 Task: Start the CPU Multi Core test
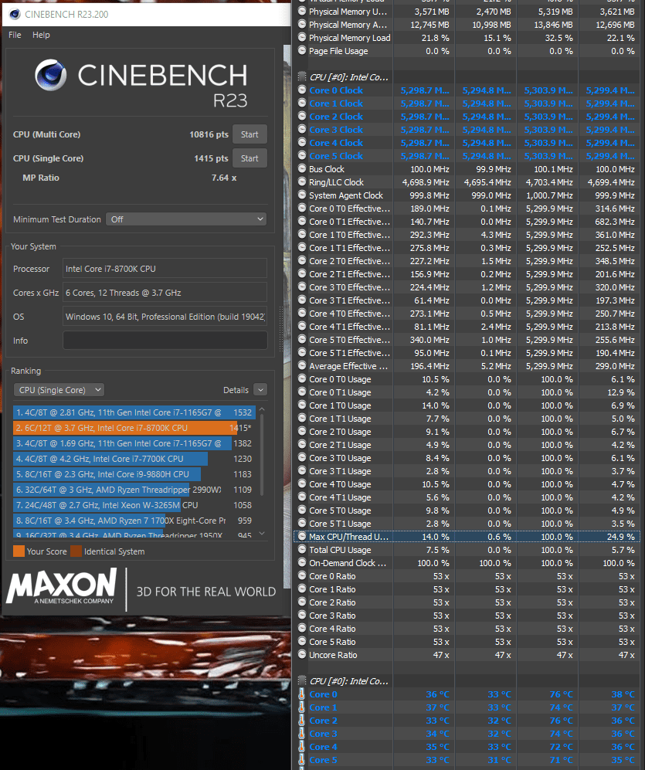(x=250, y=134)
